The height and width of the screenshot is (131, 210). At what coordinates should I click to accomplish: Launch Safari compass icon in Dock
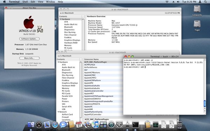pyautogui.click(x=55, y=125)
